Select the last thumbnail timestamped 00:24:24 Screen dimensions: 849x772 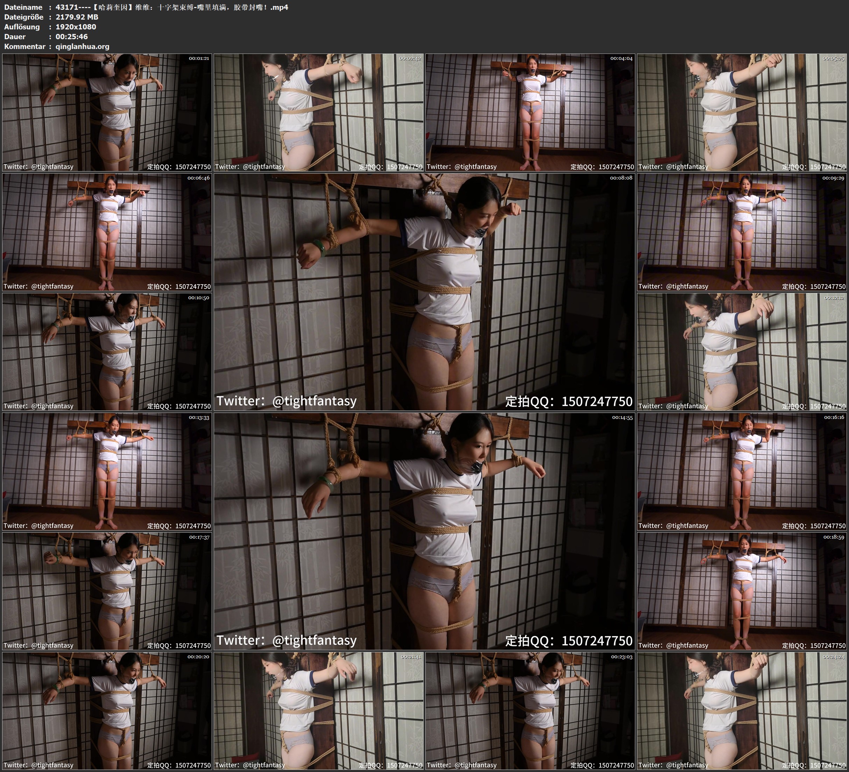point(742,710)
